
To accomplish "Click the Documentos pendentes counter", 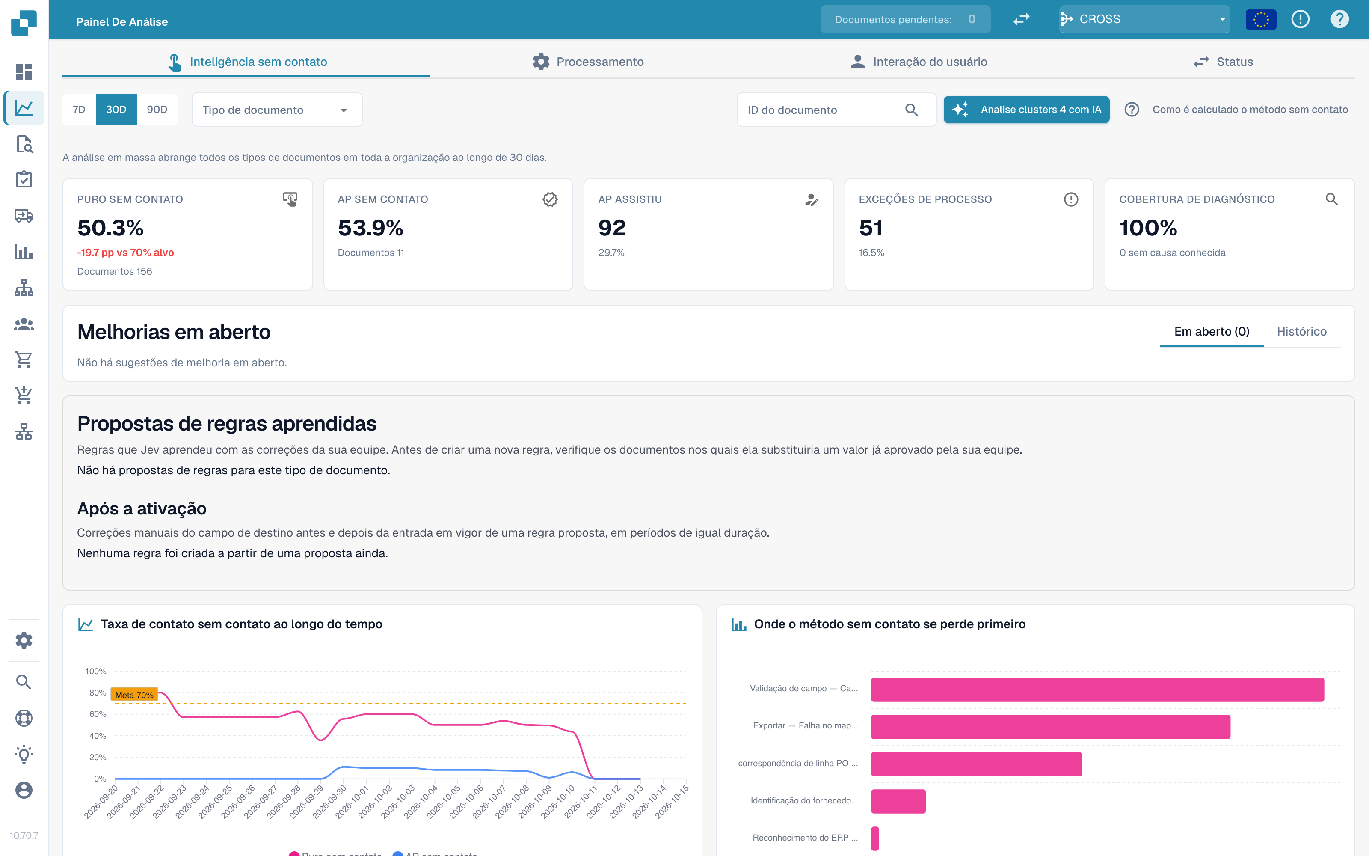I will click(x=905, y=19).
